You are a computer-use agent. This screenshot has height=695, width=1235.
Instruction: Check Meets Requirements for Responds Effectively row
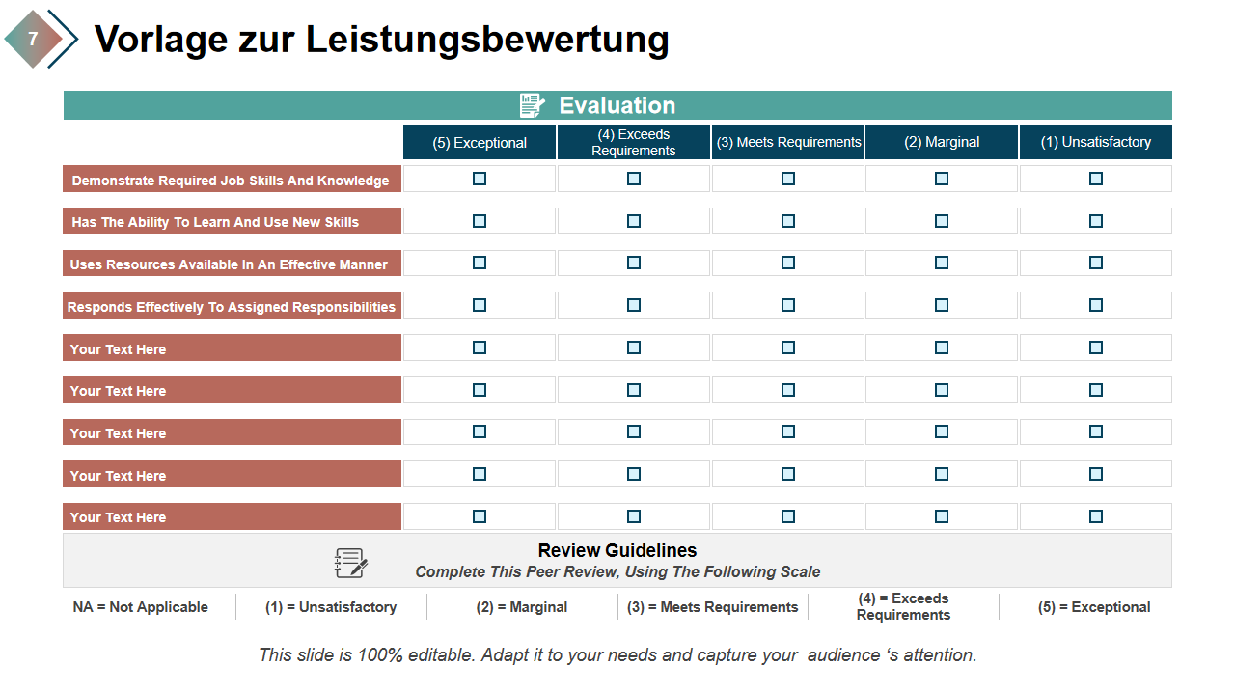(x=788, y=305)
